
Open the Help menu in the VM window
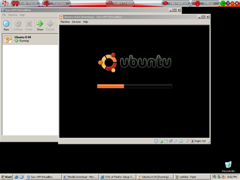click(85, 22)
